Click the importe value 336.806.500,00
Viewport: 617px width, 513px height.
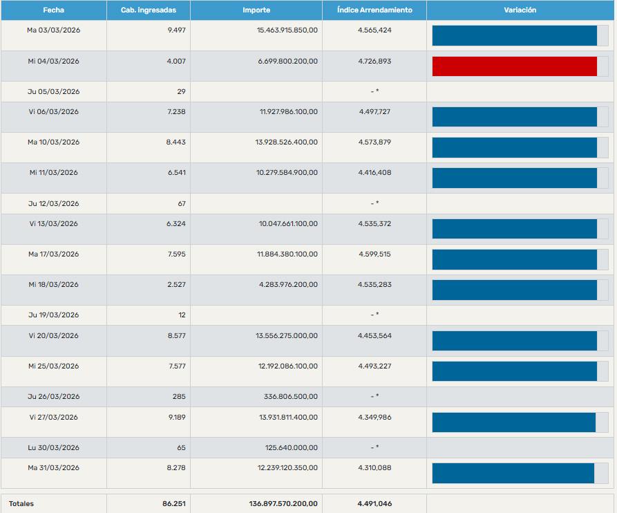point(288,397)
